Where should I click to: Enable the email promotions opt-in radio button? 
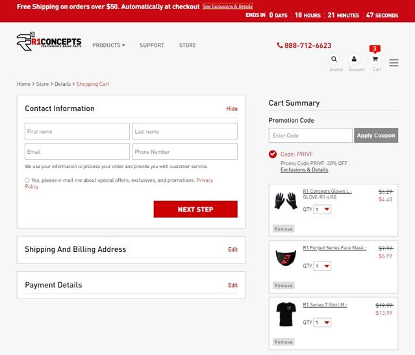[27, 180]
